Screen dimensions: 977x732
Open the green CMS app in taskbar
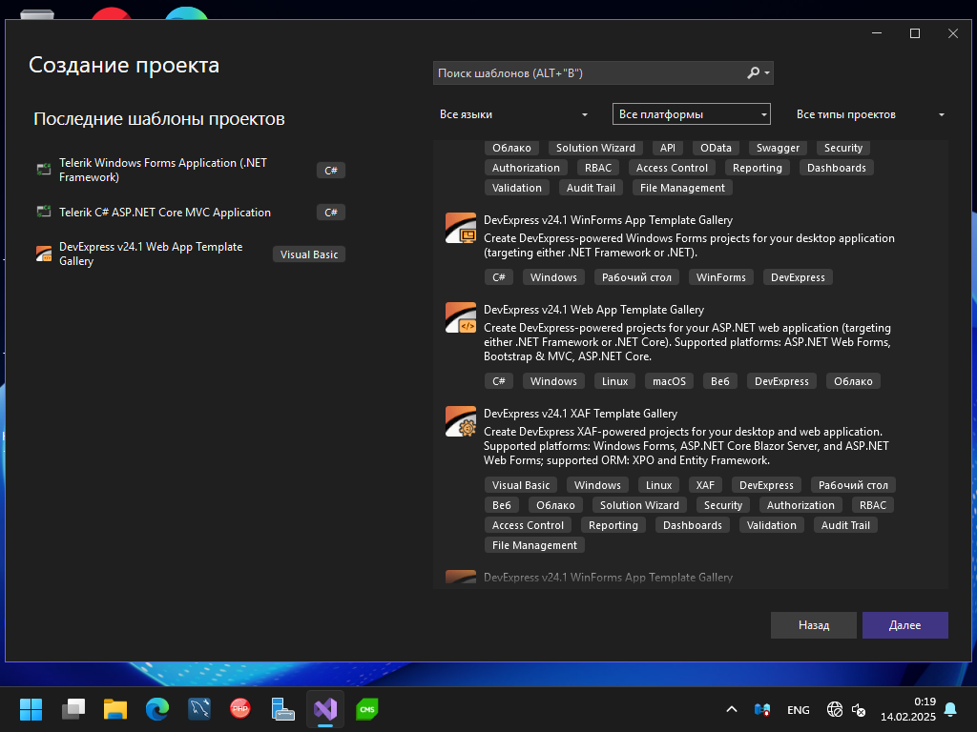point(367,709)
